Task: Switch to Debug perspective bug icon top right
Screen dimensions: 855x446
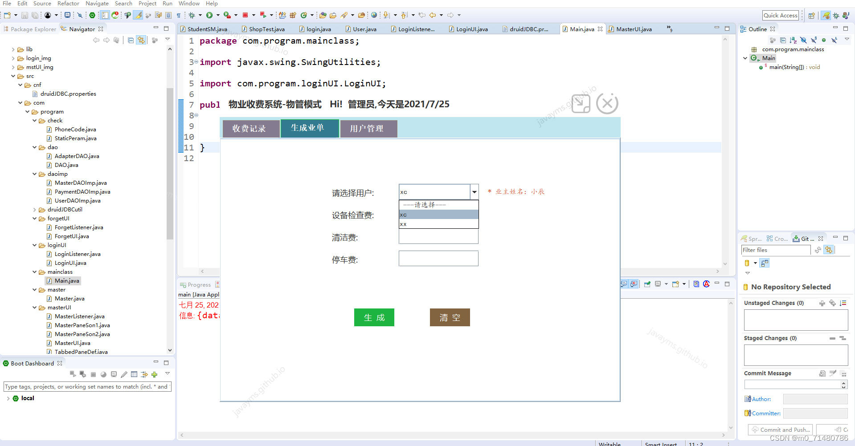Action: (836, 16)
